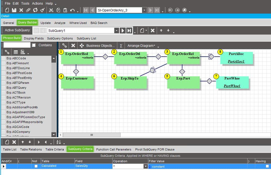Click the PartWhse1 link in diagram

point(232,86)
